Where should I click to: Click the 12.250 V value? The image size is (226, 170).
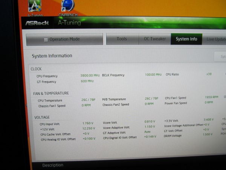pos(89,128)
